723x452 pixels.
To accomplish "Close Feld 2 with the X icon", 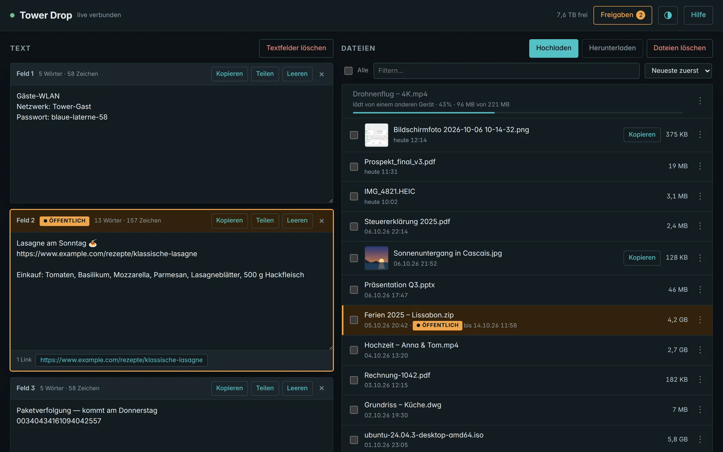I will coord(322,221).
